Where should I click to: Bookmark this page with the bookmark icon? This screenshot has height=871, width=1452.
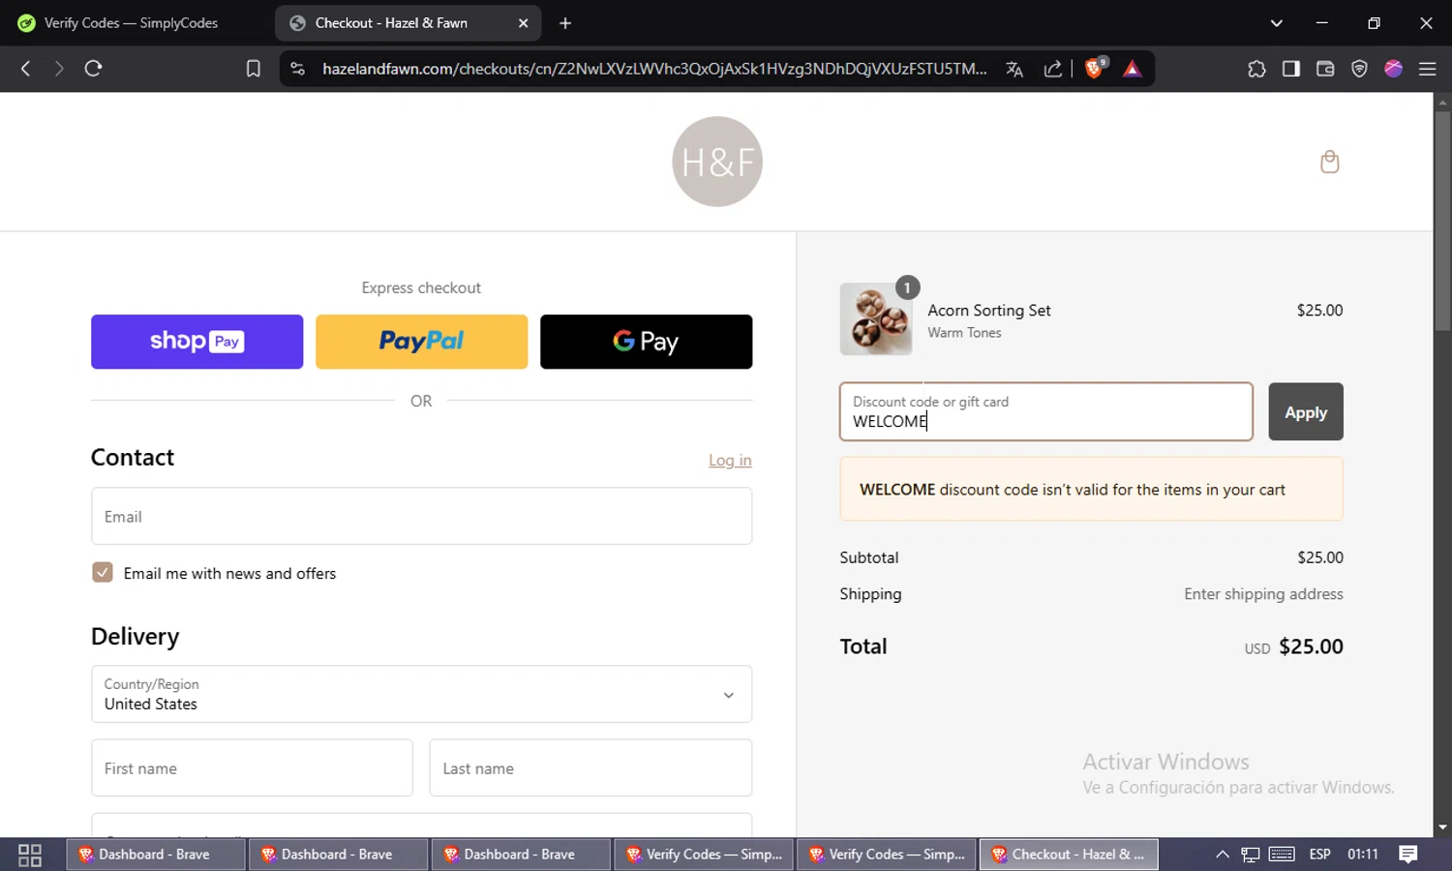(254, 69)
